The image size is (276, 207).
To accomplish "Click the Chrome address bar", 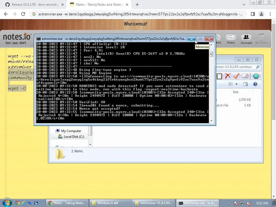I will click(138, 14).
